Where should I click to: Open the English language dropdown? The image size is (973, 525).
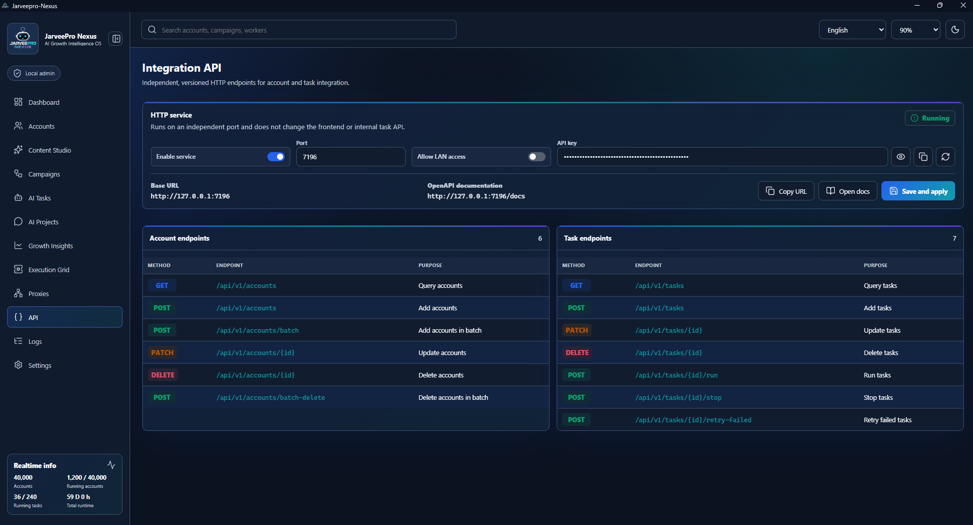(853, 30)
